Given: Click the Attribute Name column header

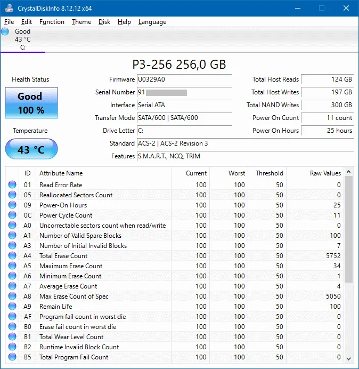Looking at the screenshot, I should tap(103, 173).
